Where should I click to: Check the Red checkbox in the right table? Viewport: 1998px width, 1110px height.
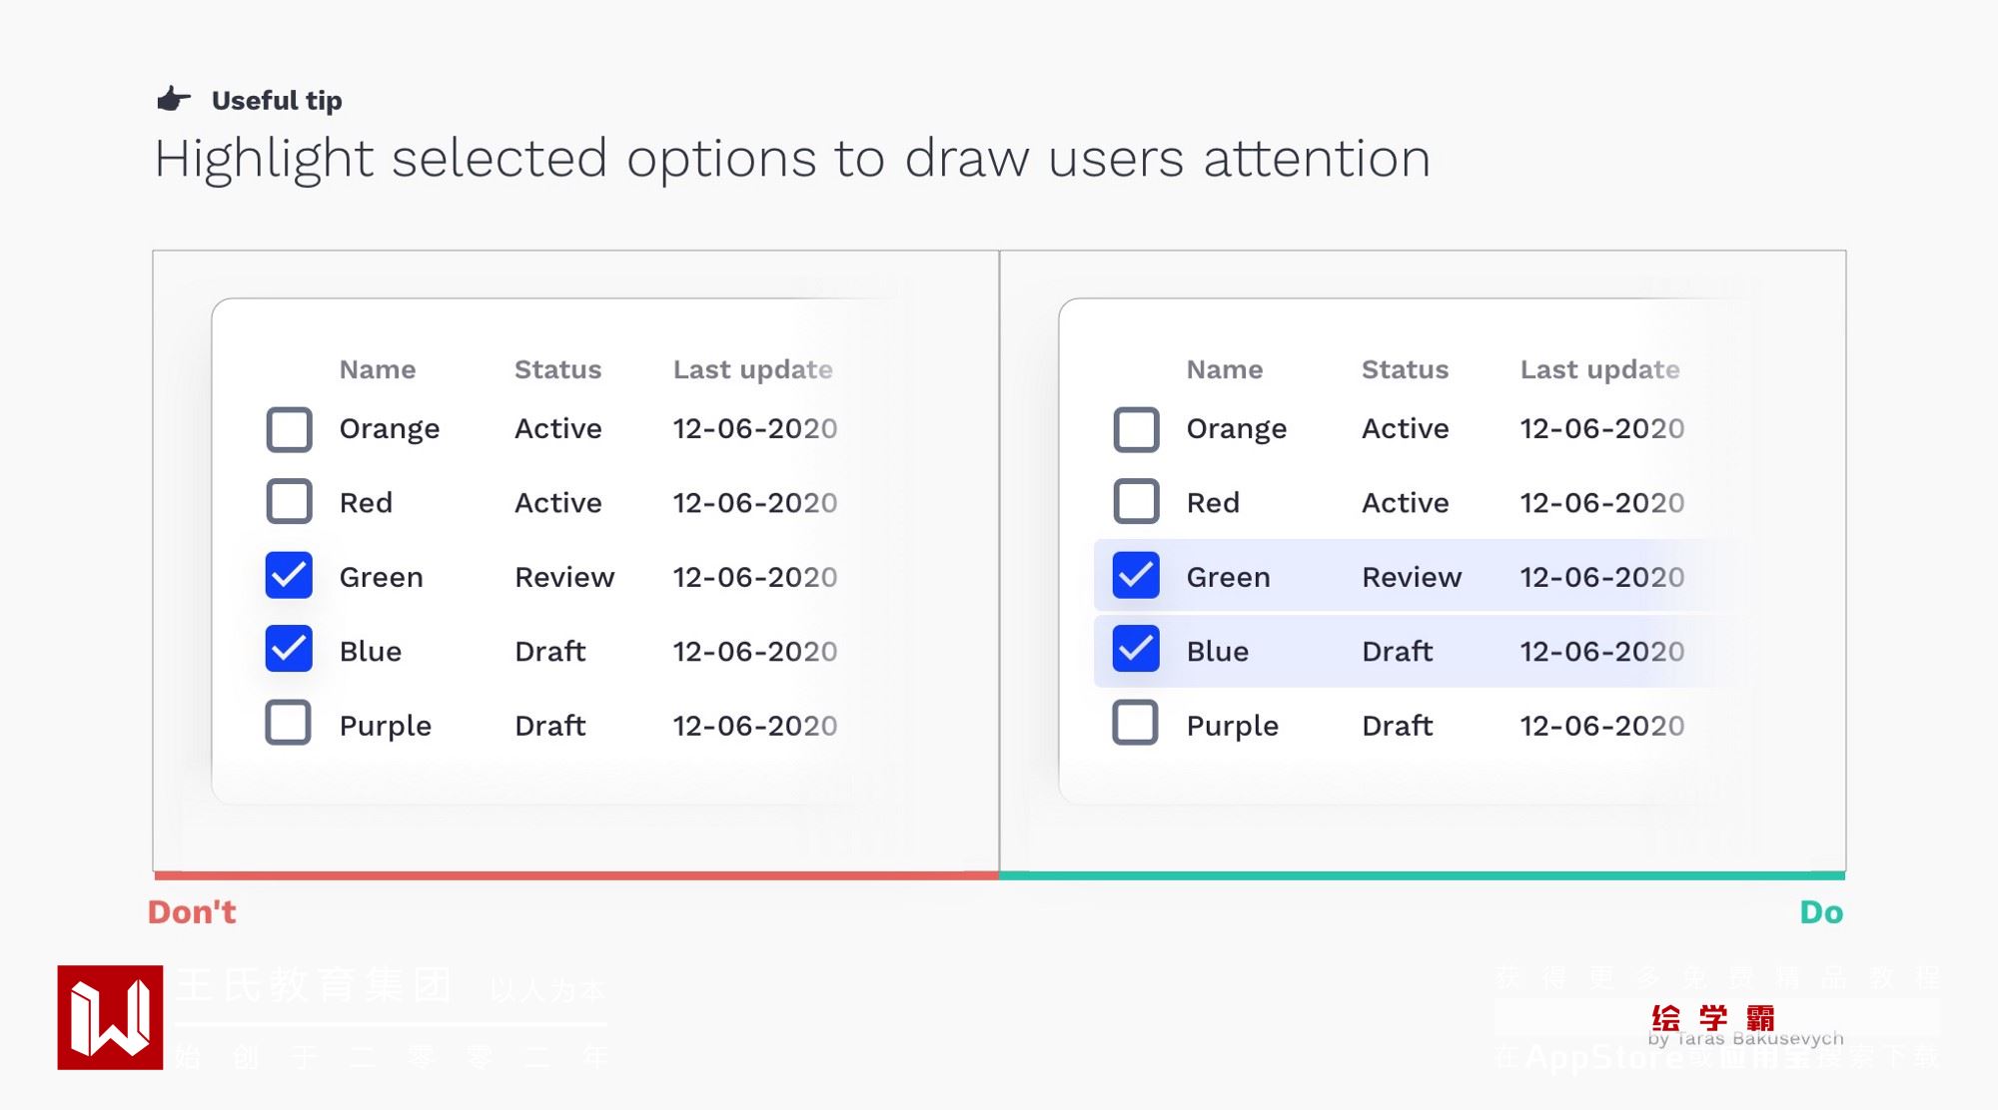(1136, 501)
